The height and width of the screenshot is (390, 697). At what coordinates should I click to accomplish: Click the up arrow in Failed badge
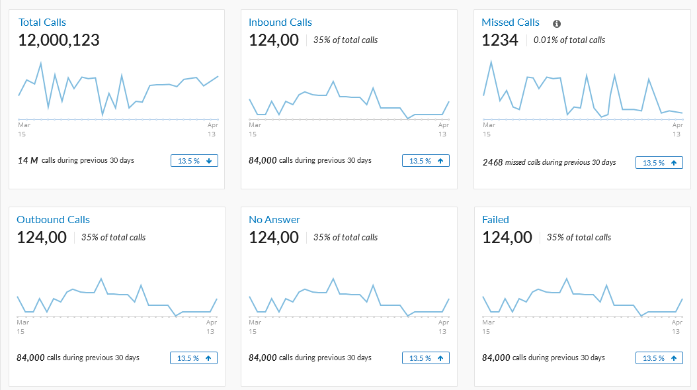coord(674,358)
